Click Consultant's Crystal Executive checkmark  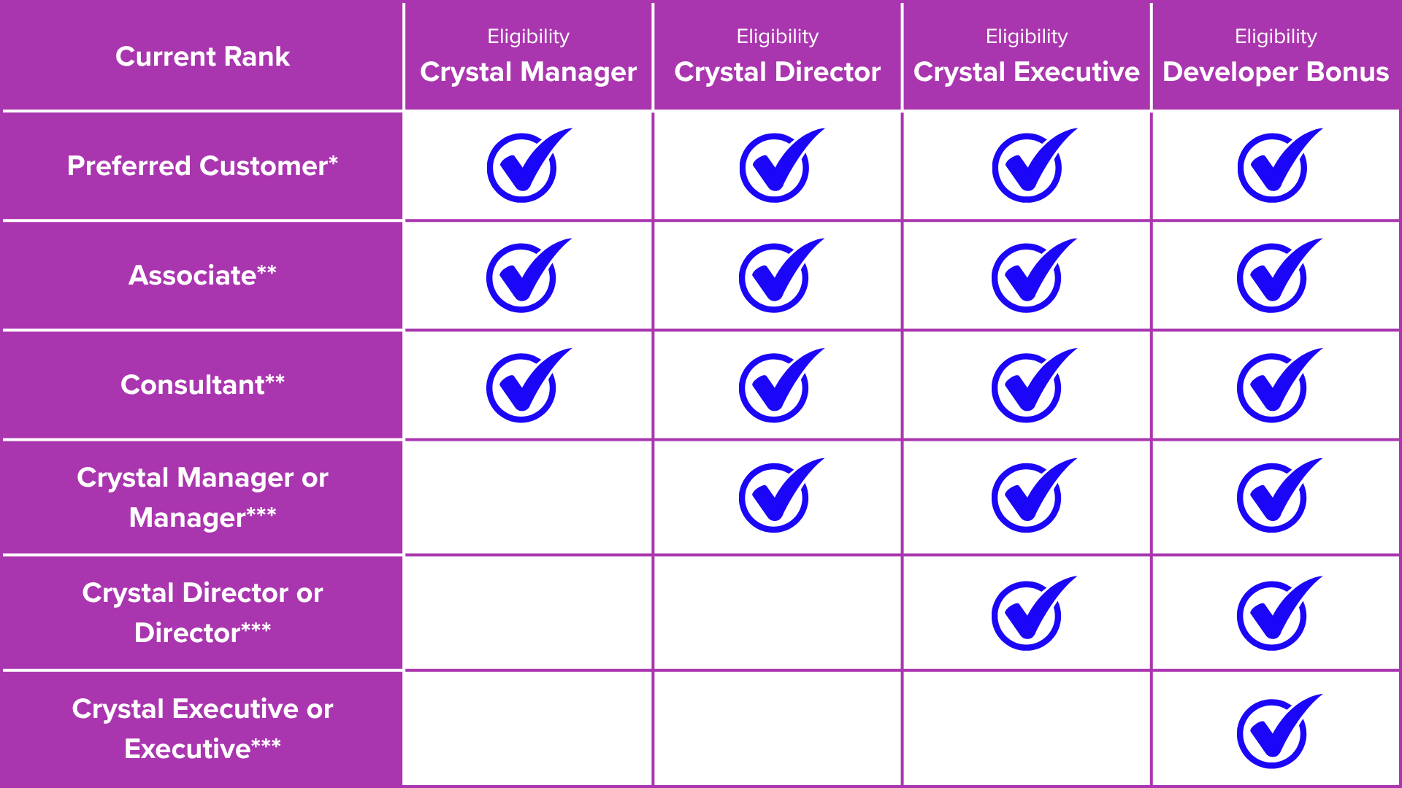(x=1028, y=387)
